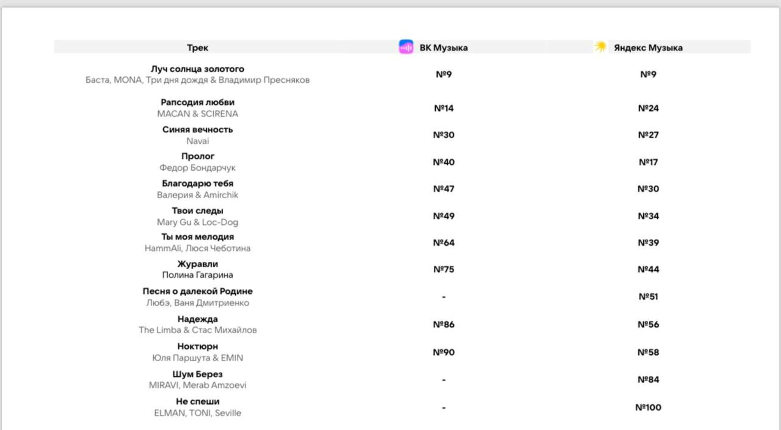781x430 pixels.
Task: Click the VK rank №14 cell
Action: (x=444, y=108)
